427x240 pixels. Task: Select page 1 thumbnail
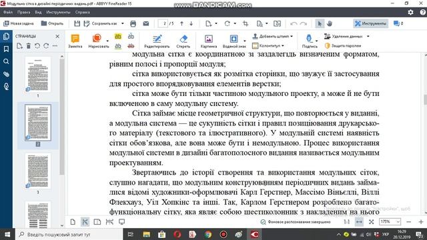[x=38, y=74]
